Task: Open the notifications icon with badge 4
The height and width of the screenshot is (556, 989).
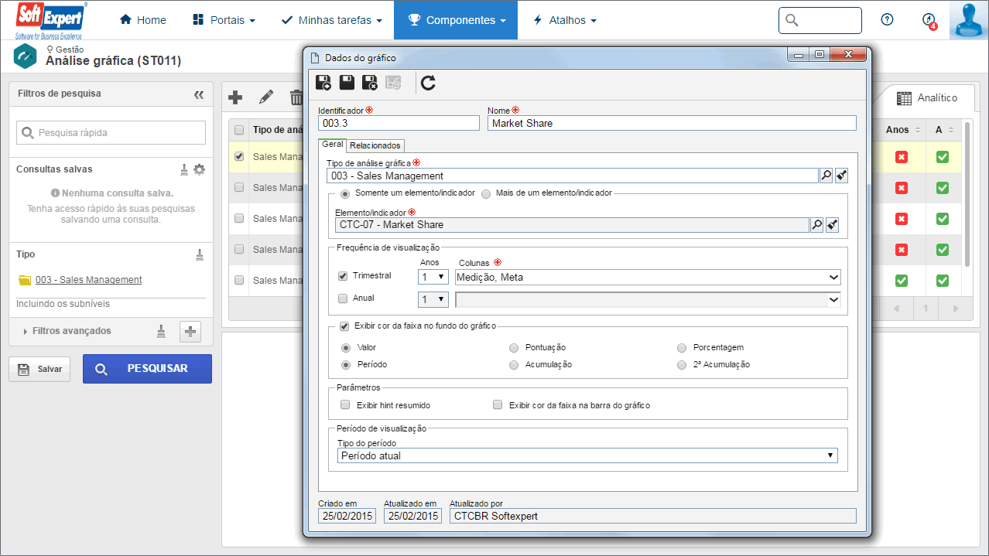Action: tap(929, 20)
